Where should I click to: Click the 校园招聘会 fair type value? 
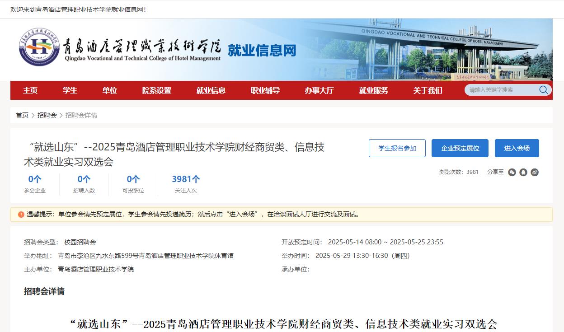tap(80, 242)
